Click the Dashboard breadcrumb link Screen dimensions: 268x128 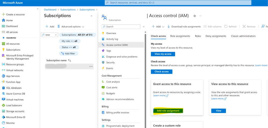click(50, 10)
